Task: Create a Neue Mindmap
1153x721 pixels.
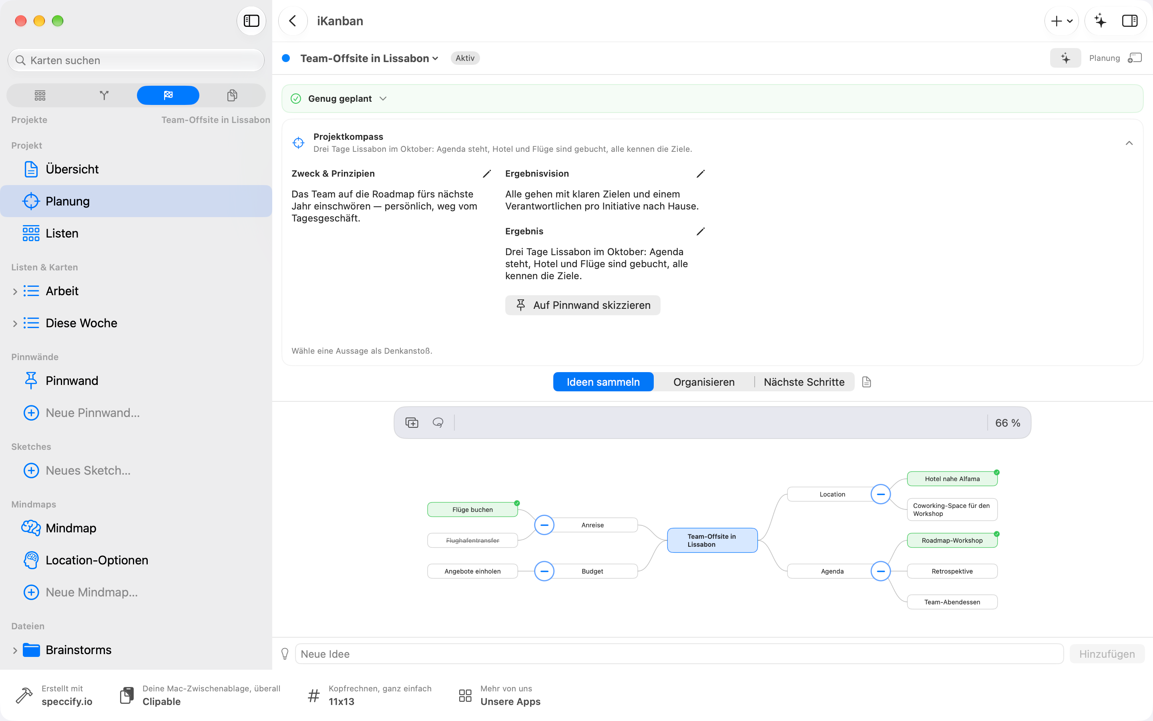Action: [136, 592]
